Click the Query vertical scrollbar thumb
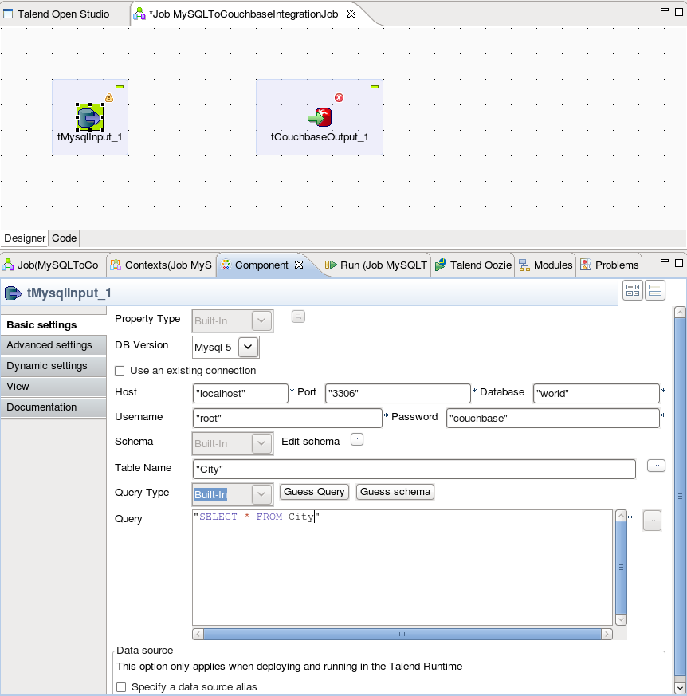This screenshot has height=696, width=687. (x=622, y=568)
